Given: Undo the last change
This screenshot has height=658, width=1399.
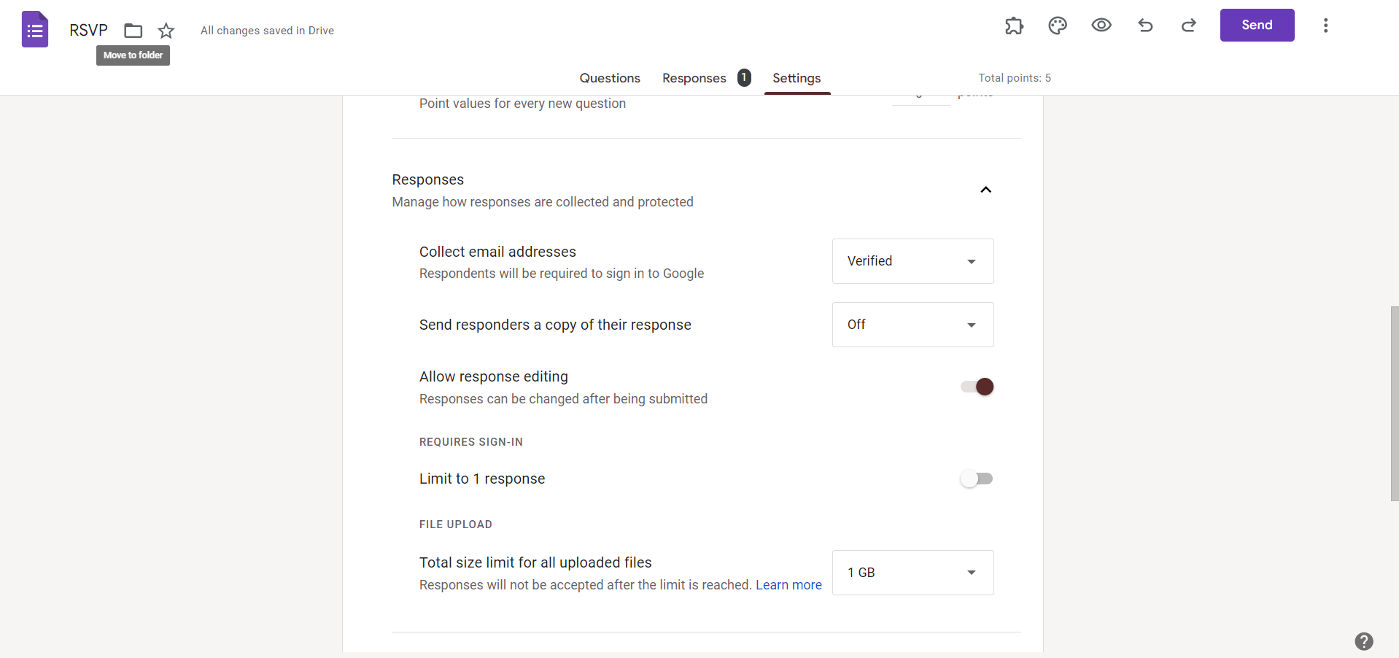Looking at the screenshot, I should tap(1145, 26).
